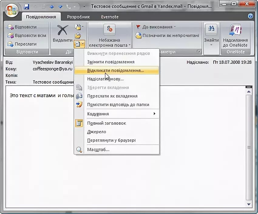258x214 pixels.
Task: Open the Розробник ribbon tab
Action: [x=78, y=17]
